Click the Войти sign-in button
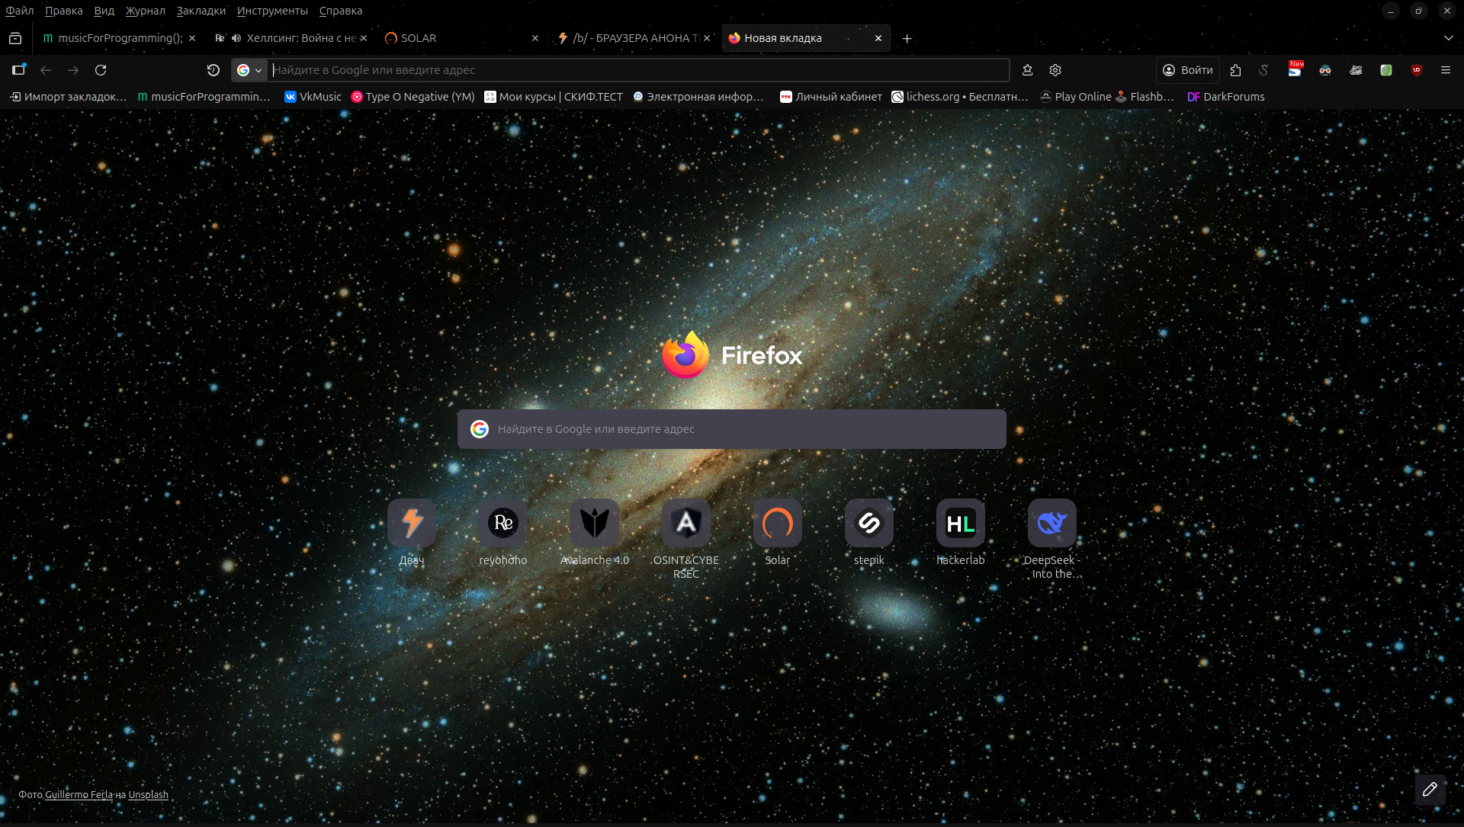The width and height of the screenshot is (1464, 827). coord(1188,70)
